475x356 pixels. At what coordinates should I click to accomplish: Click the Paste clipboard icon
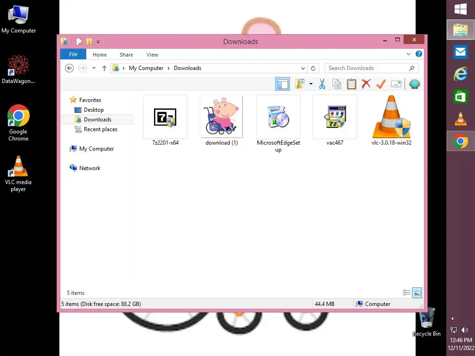[x=352, y=84]
